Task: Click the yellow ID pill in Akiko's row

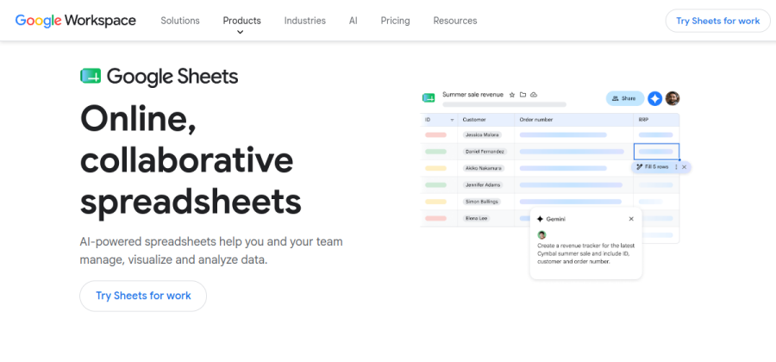Action: tap(435, 168)
